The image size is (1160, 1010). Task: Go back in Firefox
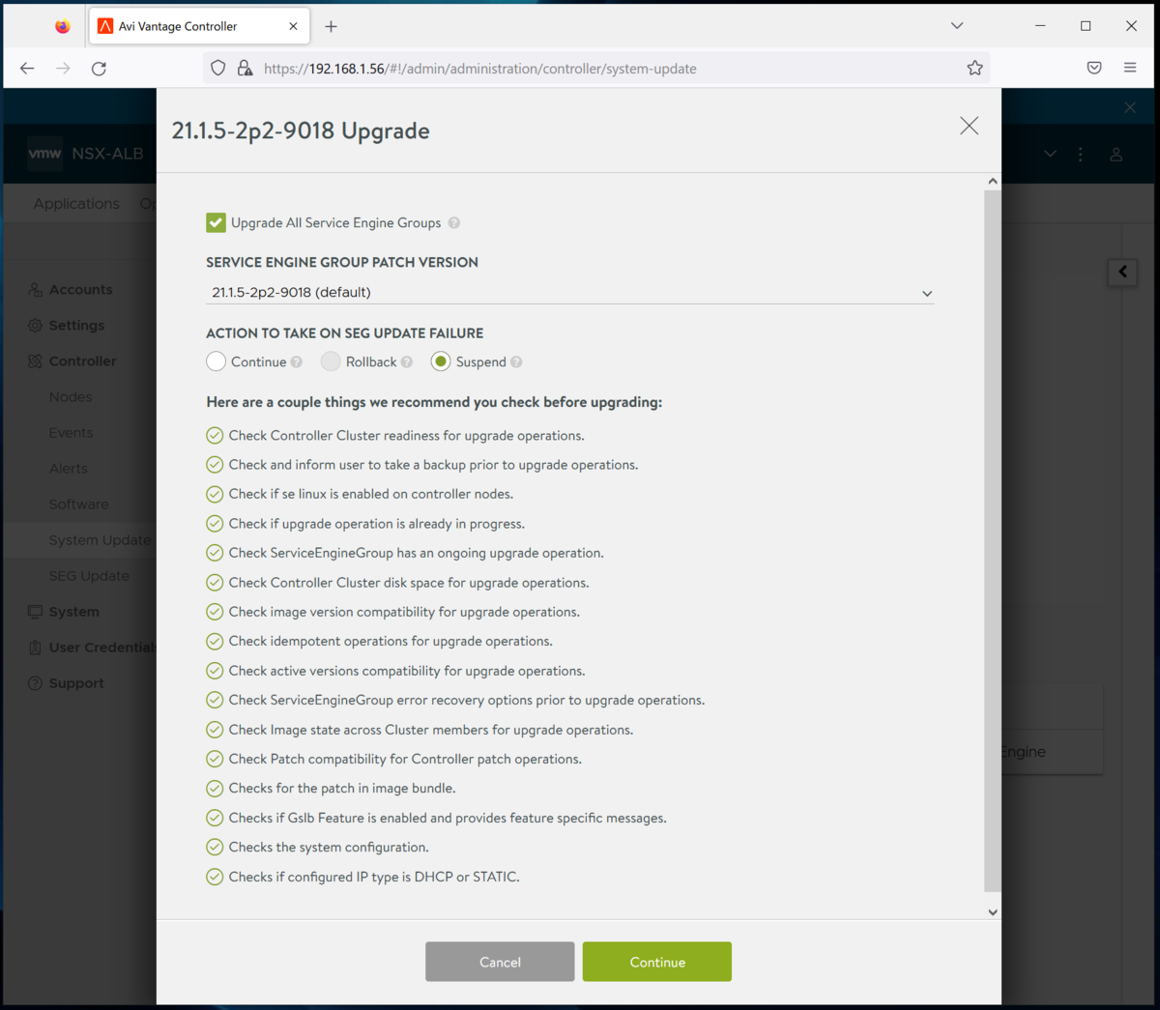pos(27,69)
